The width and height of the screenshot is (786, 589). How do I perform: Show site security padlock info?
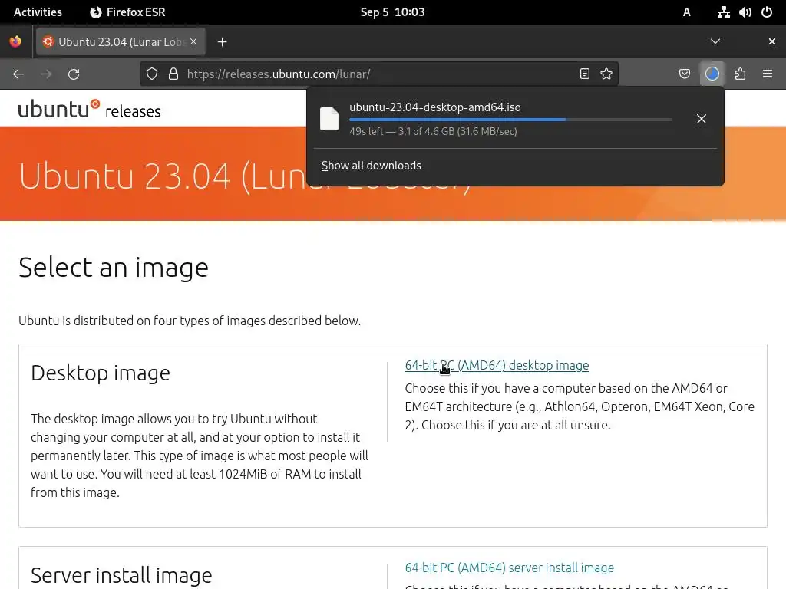click(173, 74)
